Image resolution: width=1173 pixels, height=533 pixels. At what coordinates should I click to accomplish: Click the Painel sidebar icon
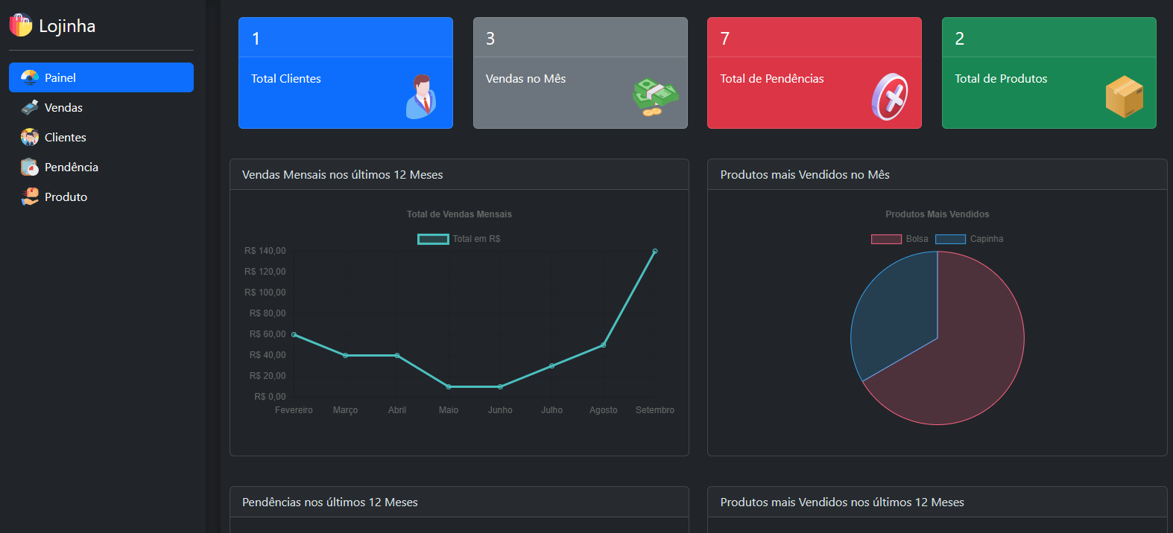click(30, 77)
